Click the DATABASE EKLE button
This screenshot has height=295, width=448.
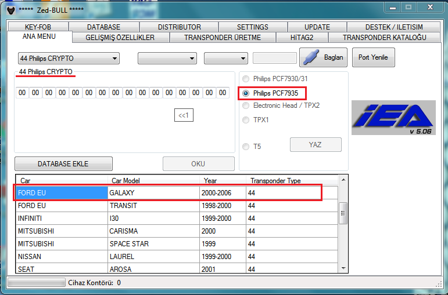click(63, 164)
